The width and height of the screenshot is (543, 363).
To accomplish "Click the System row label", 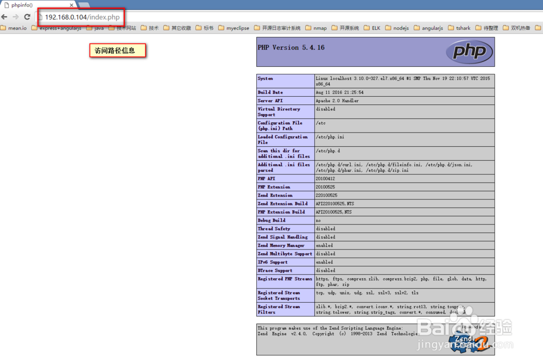I will [x=266, y=78].
